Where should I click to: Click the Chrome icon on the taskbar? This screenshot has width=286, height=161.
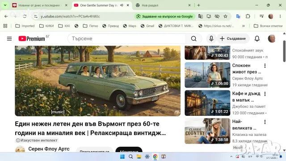[x=155, y=157]
